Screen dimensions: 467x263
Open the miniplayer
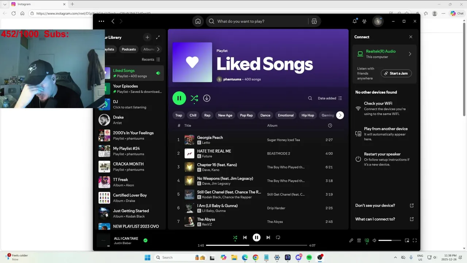tap(407, 240)
